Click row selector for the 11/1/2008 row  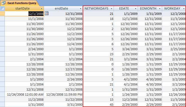point(2,19)
